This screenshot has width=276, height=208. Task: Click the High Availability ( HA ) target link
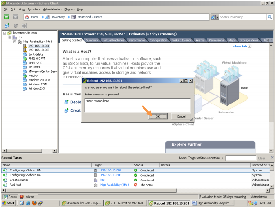pyautogui.click(x=114, y=185)
